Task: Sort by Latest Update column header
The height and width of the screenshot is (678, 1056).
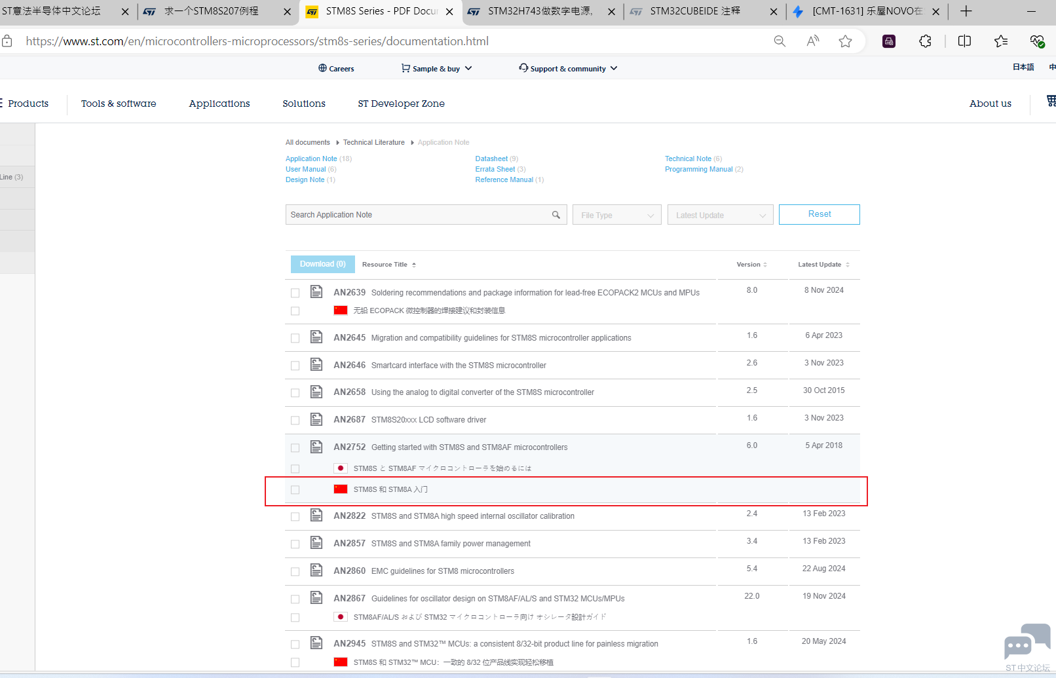Action: 823,265
